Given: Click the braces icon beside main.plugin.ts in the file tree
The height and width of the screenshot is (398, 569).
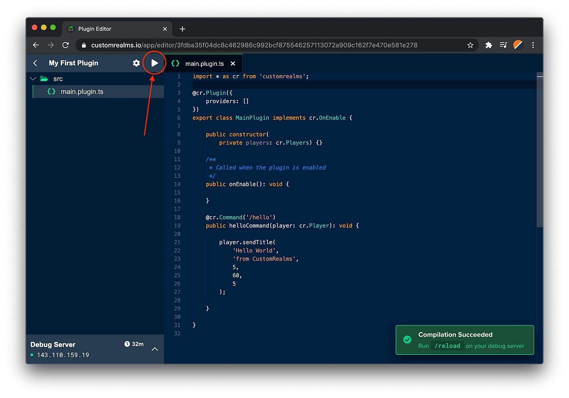Looking at the screenshot, I should (x=51, y=92).
